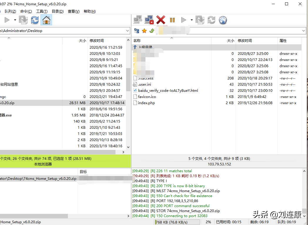Screen dimensions: 308x225
Task: Click the connect computers icon
Action: [138, 20]
